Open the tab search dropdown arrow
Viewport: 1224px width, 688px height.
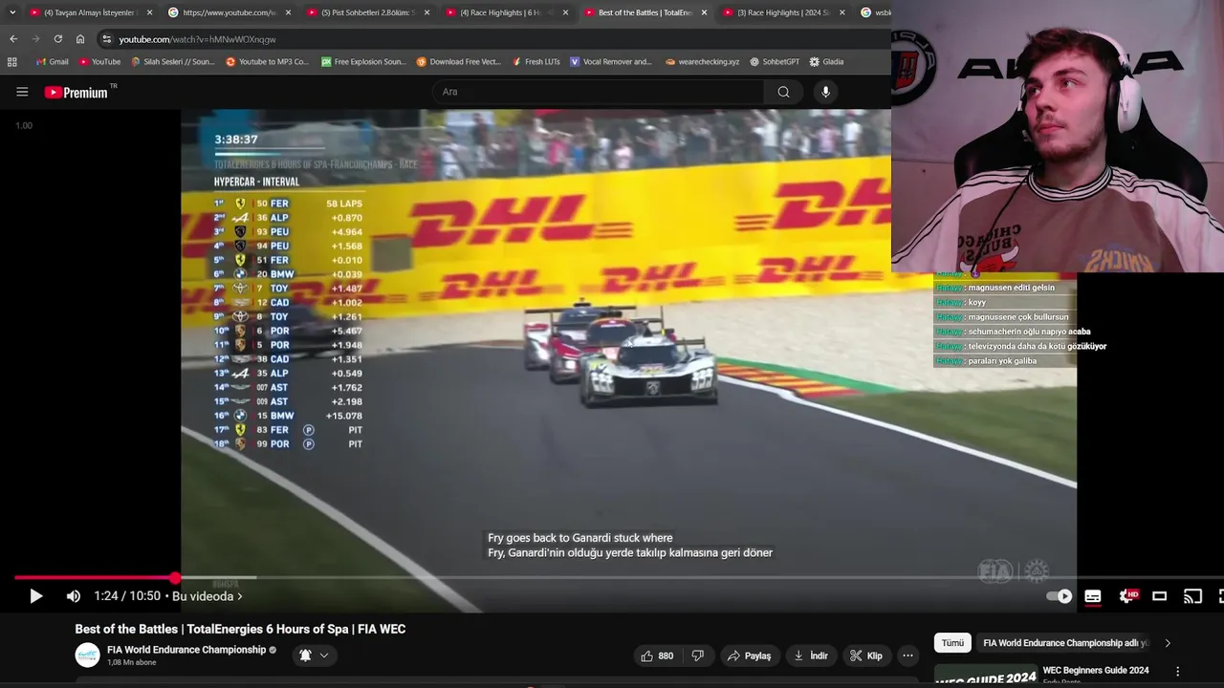pyautogui.click(x=12, y=12)
